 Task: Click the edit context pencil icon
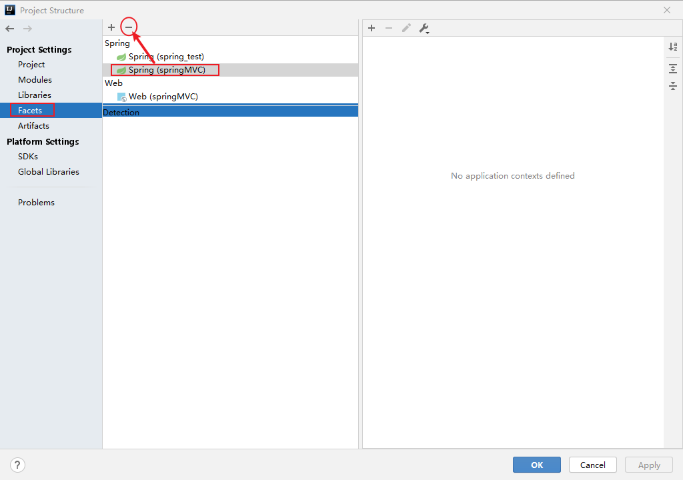point(406,28)
